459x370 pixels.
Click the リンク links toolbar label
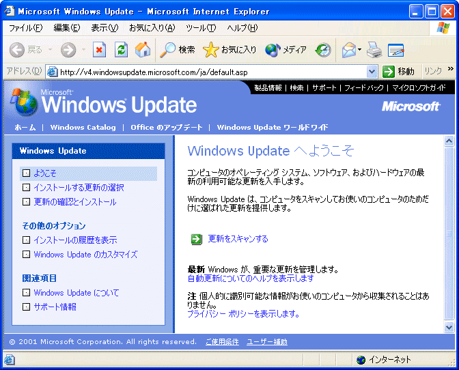433,71
